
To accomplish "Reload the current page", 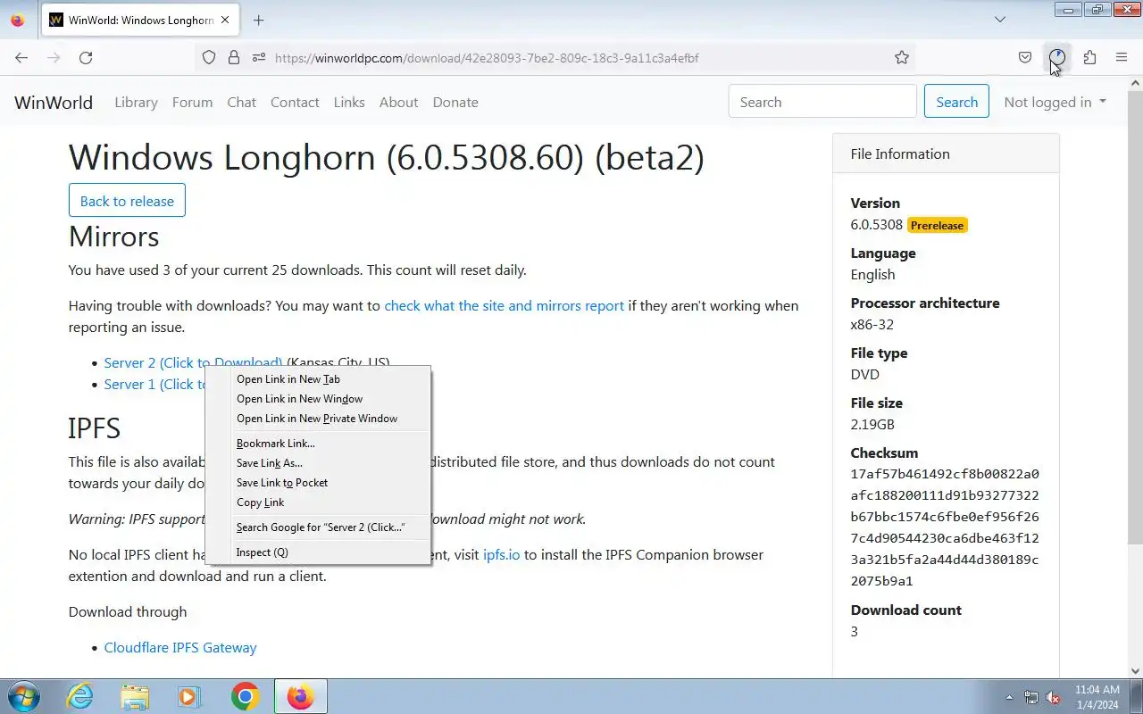I will tap(86, 58).
